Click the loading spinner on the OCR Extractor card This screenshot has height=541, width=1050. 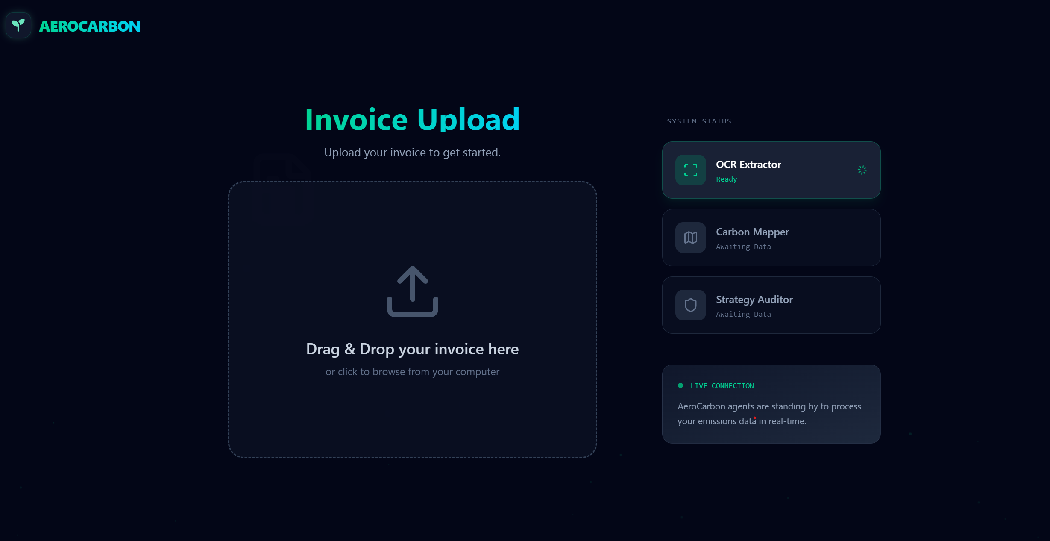tap(862, 170)
